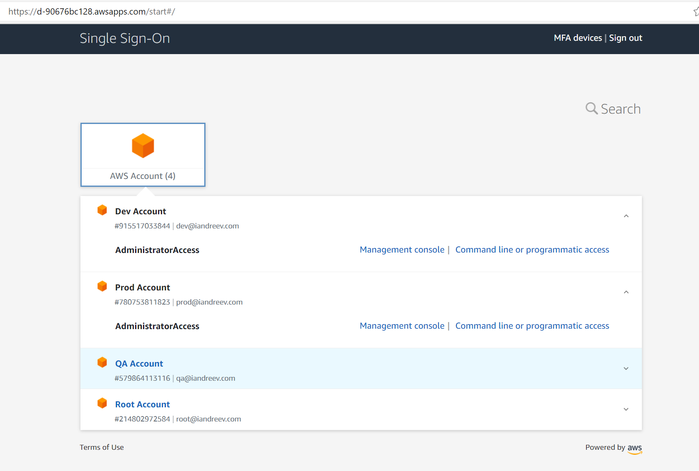Select the AWS Account (4) tile
The height and width of the screenshot is (471, 699).
point(143,155)
